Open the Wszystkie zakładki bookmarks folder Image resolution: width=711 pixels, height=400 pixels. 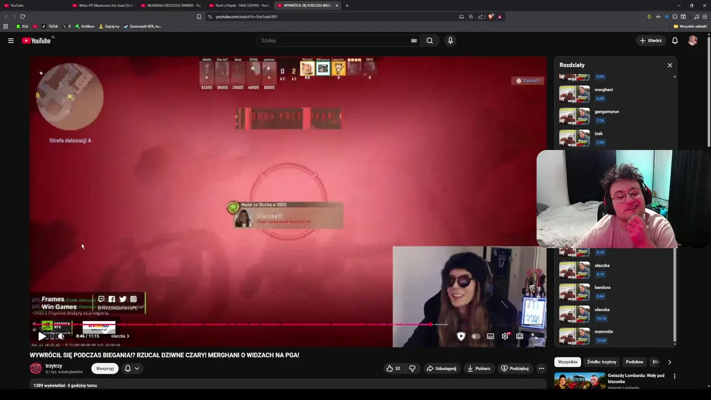(690, 26)
